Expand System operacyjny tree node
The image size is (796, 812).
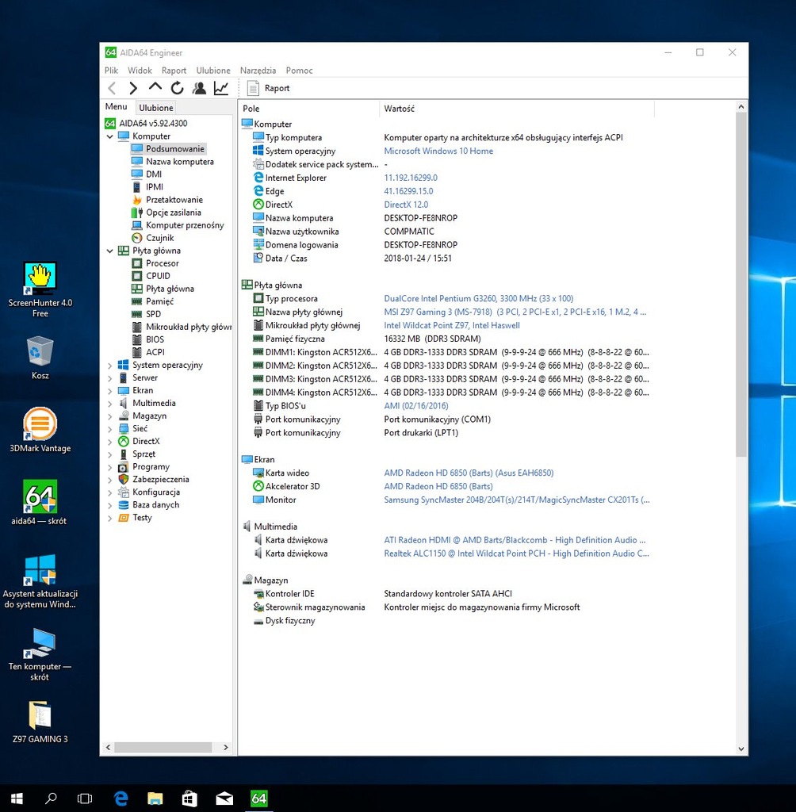coord(109,365)
